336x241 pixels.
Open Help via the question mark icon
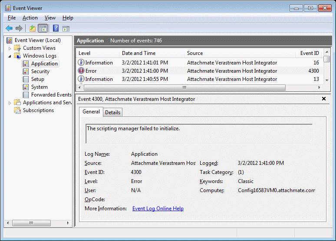pos(56,28)
